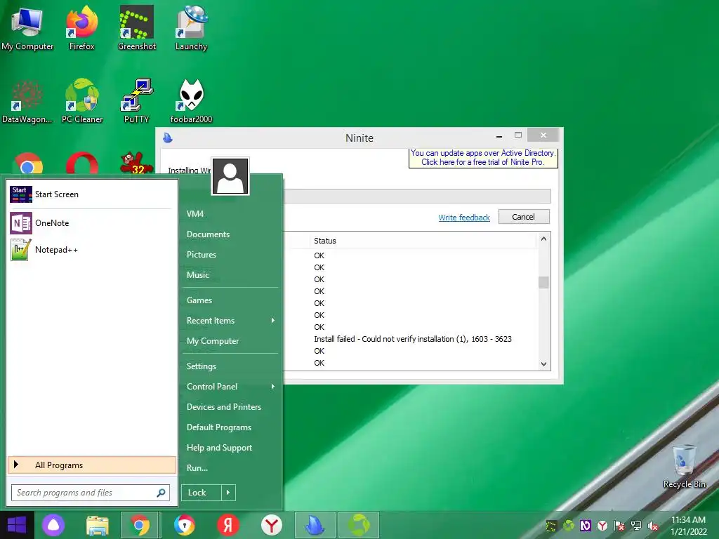Open Start Screen from the Start menu
Screen dimensions: 719x539
point(92,194)
